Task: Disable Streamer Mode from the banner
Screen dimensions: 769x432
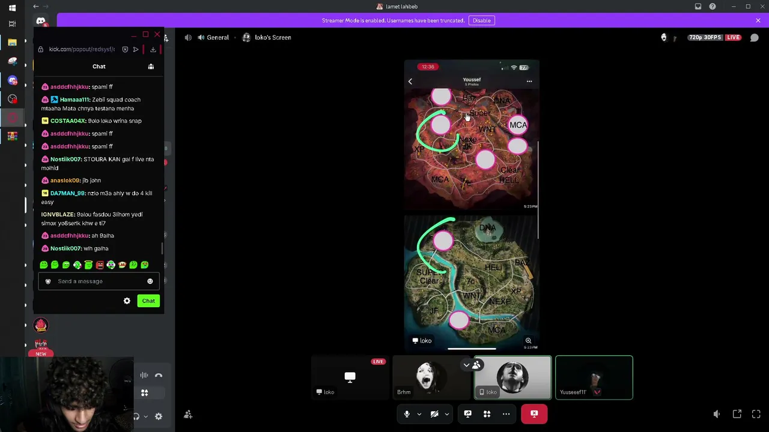Action: click(481, 20)
